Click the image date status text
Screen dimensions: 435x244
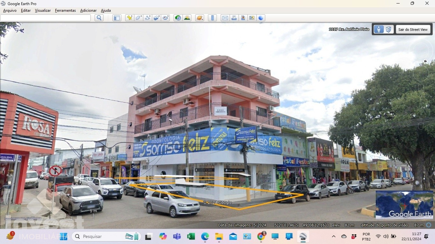(x=242, y=225)
